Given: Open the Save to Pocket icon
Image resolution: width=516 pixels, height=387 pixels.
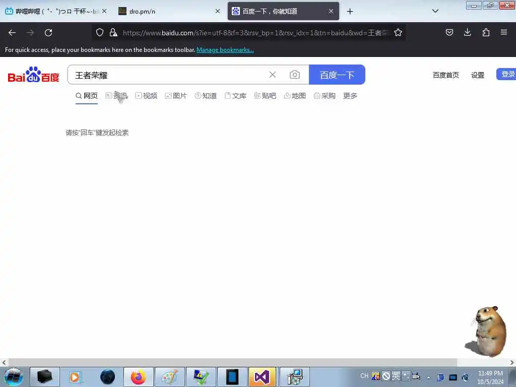Looking at the screenshot, I should click(x=449, y=32).
